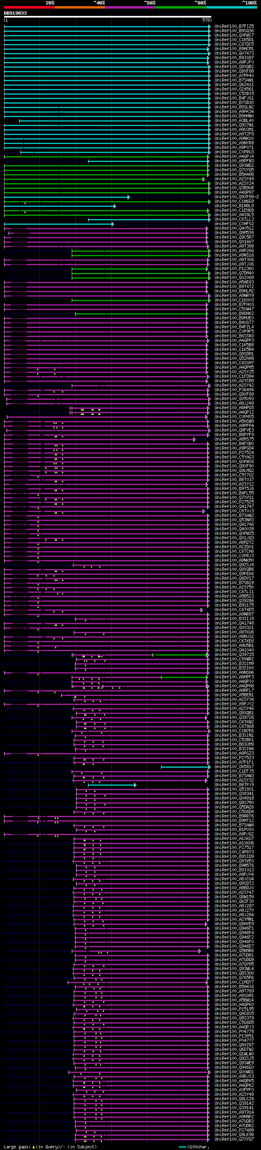Screen dimensions: 261x1150
Task: Select hit UniRef100_C1K5D1
Action: pyautogui.click(x=234, y=40)
